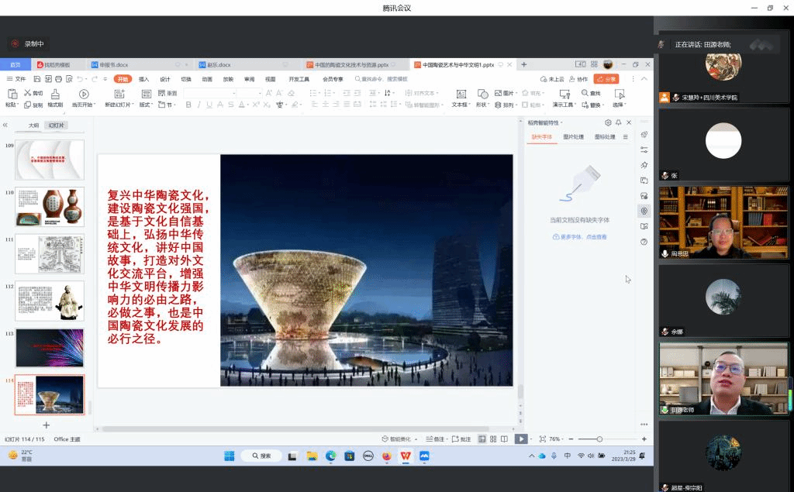This screenshot has width=794, height=492.
Task: Collapse the ribbon with the up chevron
Action: (x=644, y=79)
